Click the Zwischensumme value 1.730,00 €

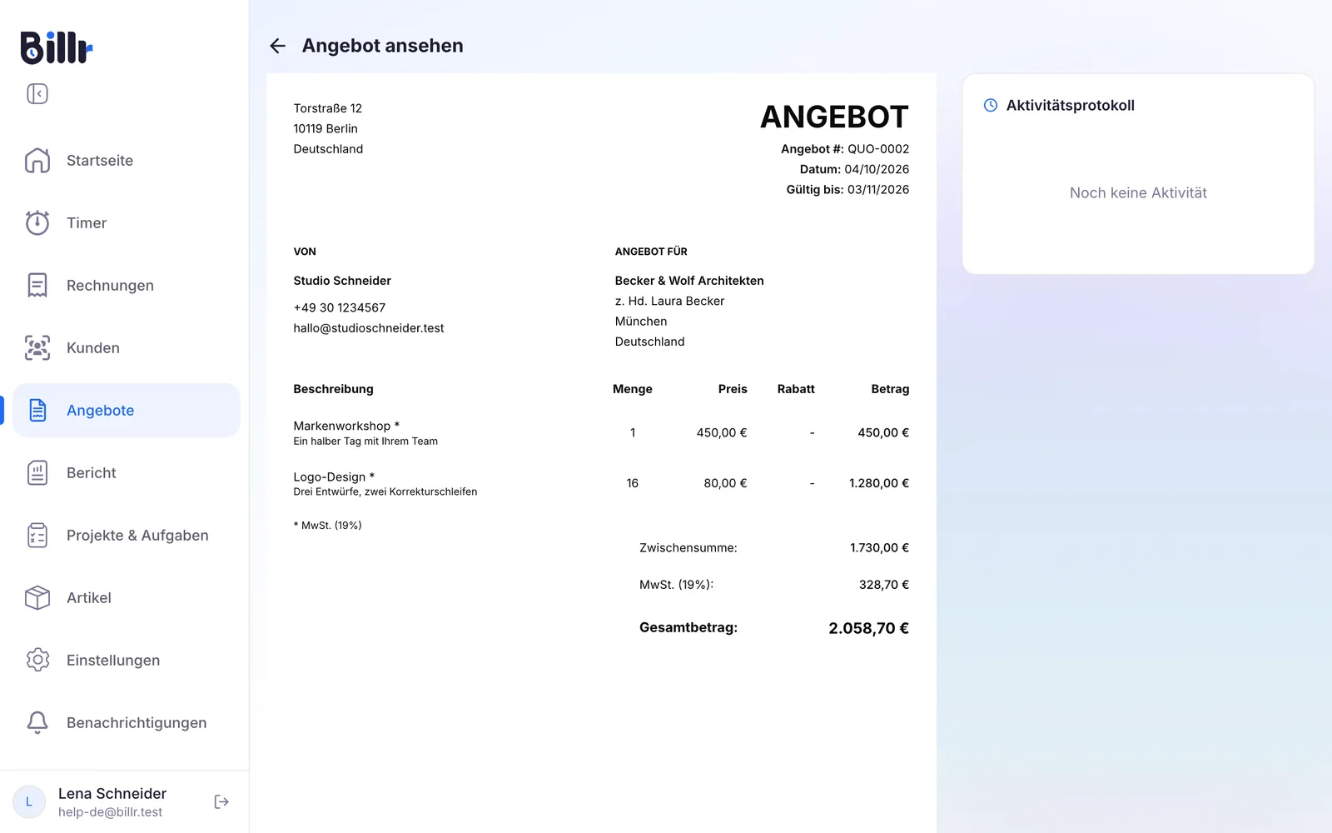[x=879, y=548]
